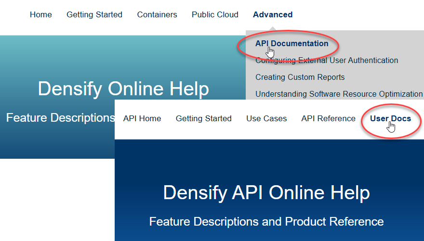Click the Densify API Online Help heading
424x241 pixels.
coord(266,193)
